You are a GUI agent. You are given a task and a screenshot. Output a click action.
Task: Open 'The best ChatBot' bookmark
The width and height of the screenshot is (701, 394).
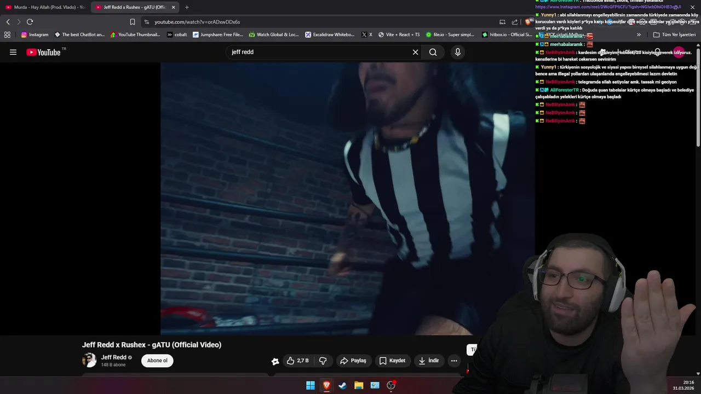point(79,34)
